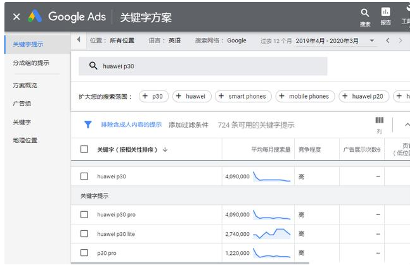
Task: Click the huawei p30 pro trend chart
Action: click(271, 214)
